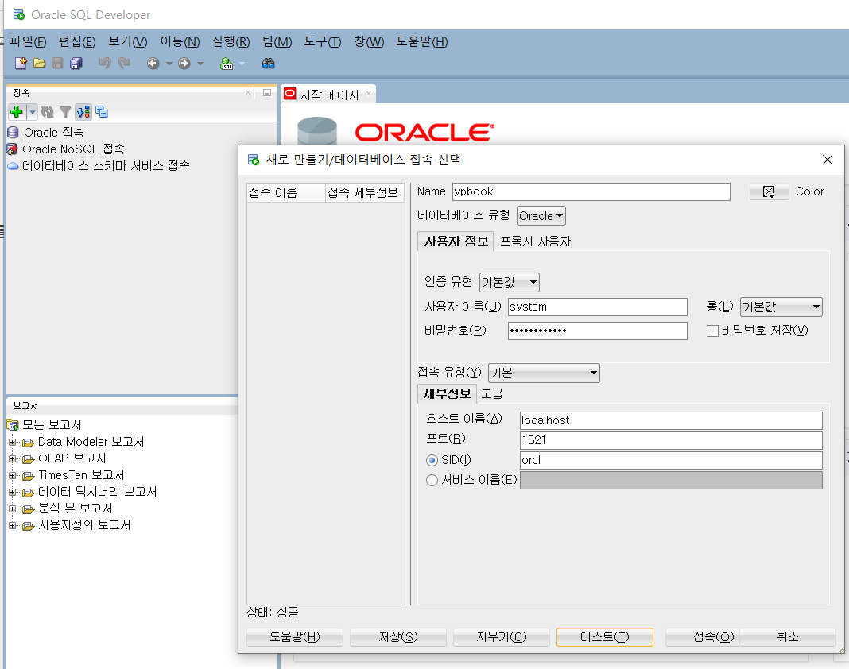Viewport: 849px width, 669px height.
Task: Click the TNS/copy connections icon in 접속 panel
Action: point(102,112)
